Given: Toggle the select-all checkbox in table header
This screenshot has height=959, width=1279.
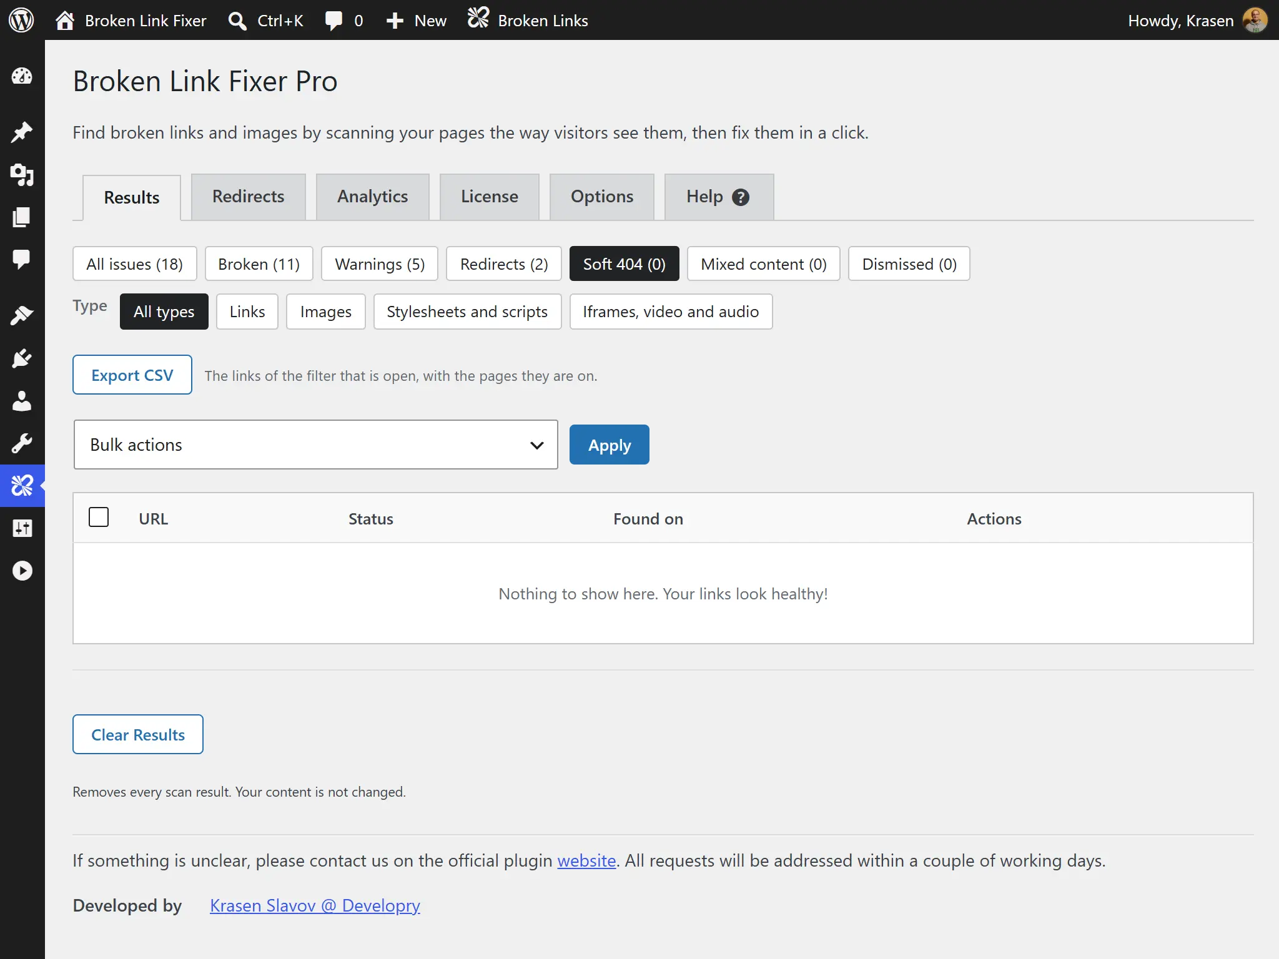Looking at the screenshot, I should tap(99, 517).
